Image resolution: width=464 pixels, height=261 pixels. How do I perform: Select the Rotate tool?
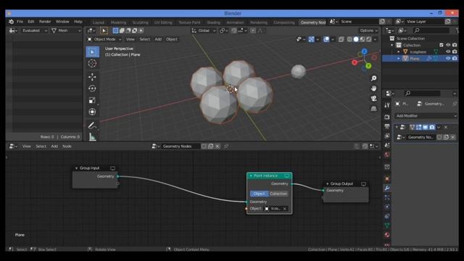pyautogui.click(x=92, y=88)
